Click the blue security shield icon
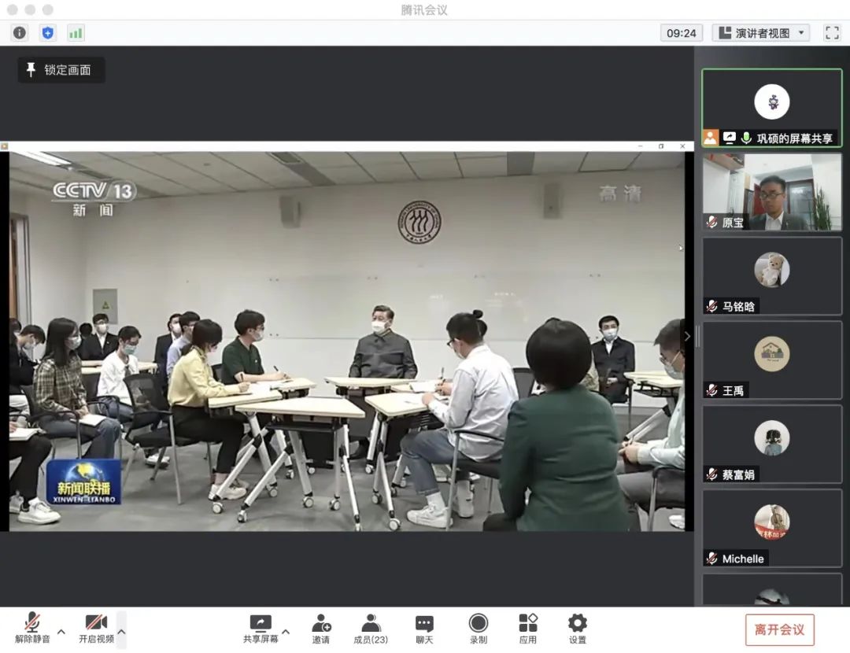This screenshot has width=850, height=653. pyautogui.click(x=48, y=33)
